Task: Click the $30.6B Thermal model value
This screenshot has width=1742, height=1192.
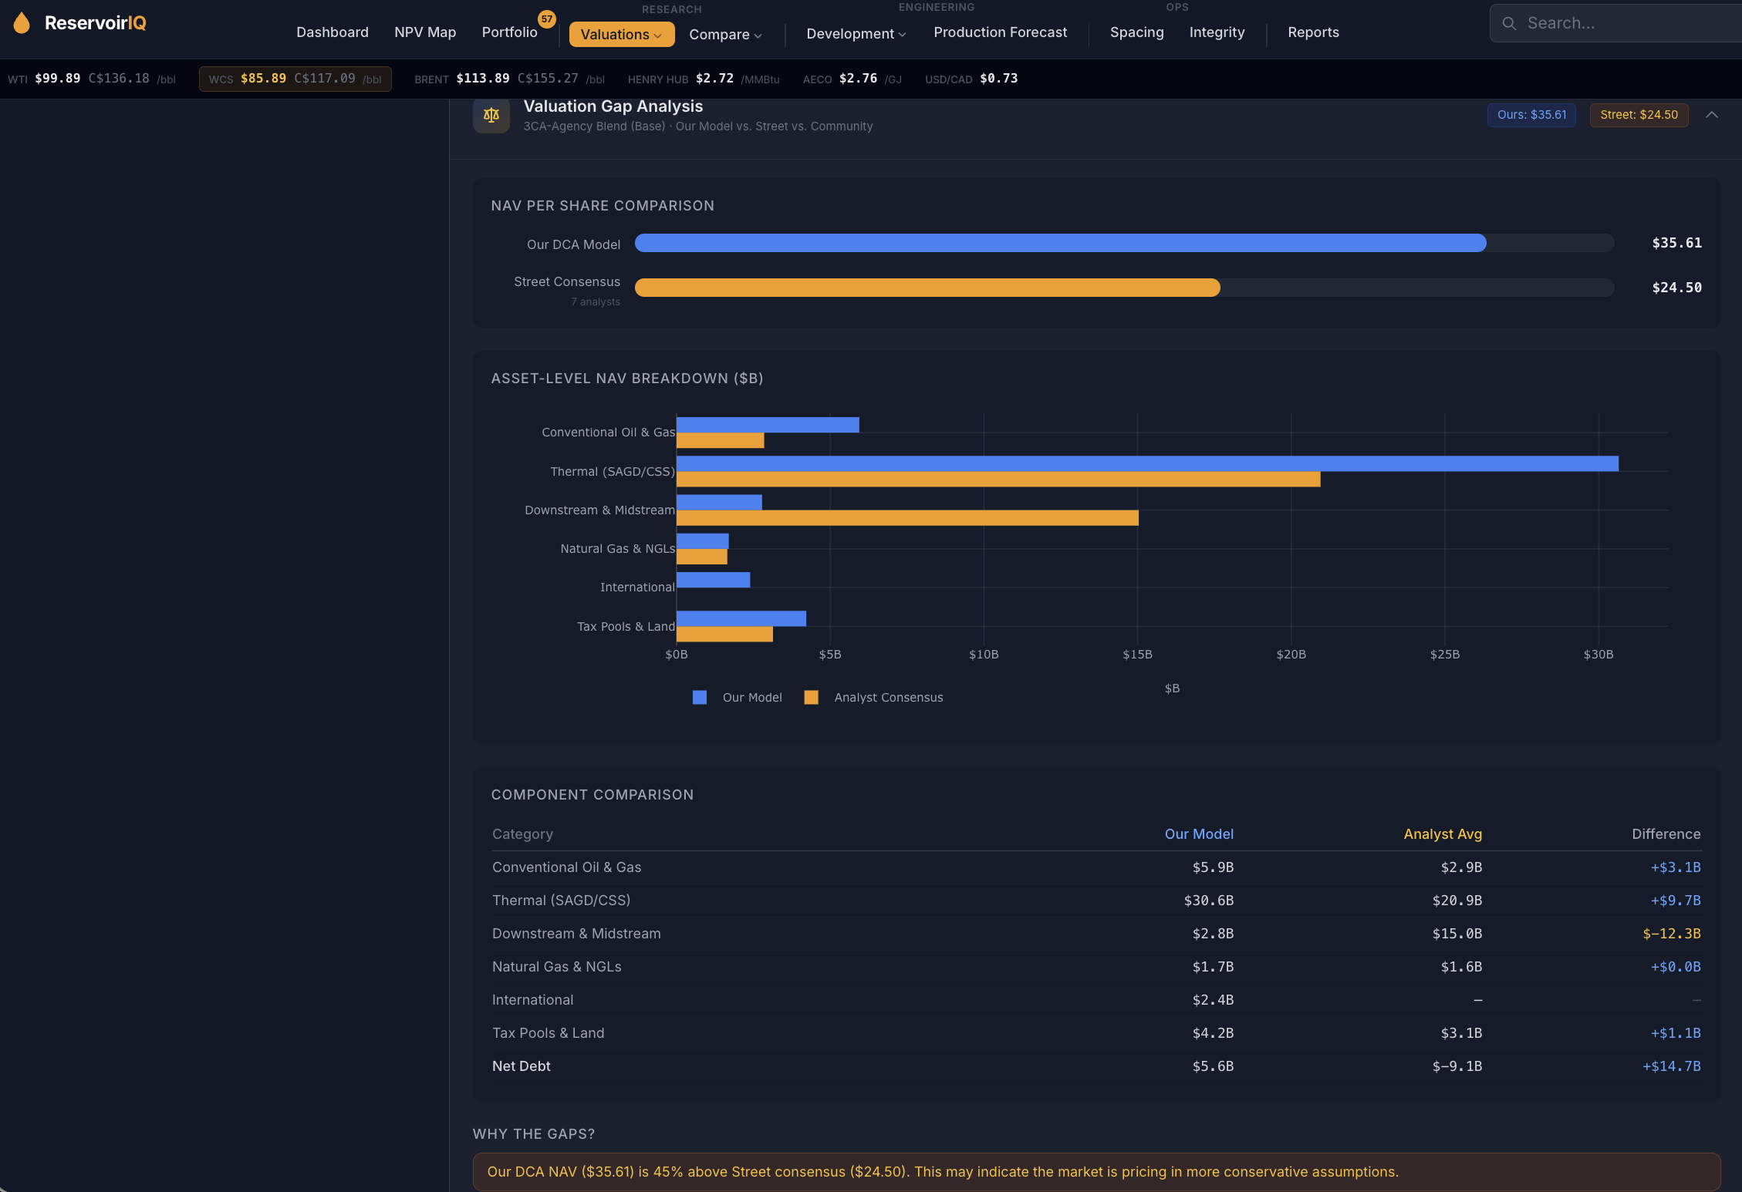Action: pos(1208,900)
